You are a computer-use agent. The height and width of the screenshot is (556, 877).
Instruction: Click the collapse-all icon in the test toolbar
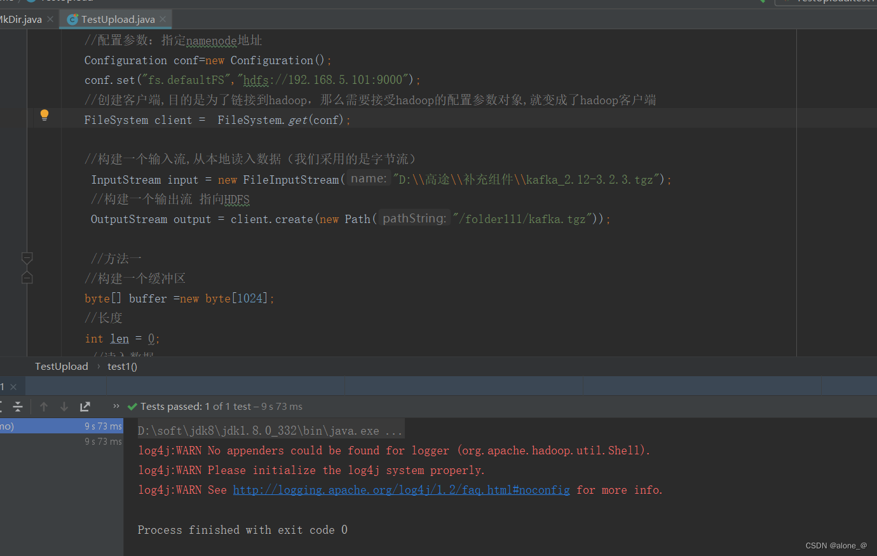point(18,407)
